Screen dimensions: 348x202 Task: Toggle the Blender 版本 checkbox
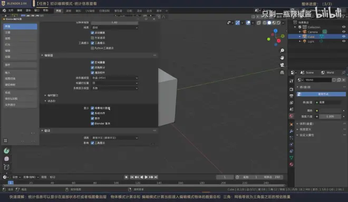point(92,124)
